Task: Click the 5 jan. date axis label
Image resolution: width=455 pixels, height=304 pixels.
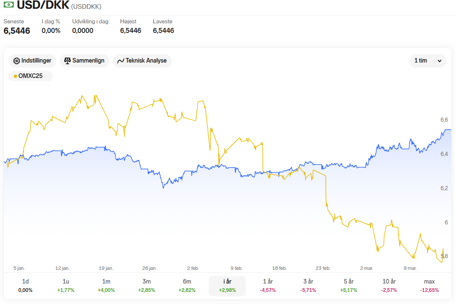Action: (x=19, y=268)
